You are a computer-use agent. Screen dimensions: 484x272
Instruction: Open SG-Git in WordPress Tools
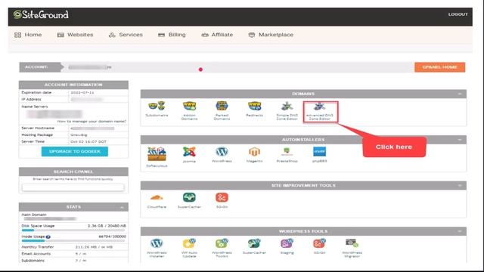[319, 246]
